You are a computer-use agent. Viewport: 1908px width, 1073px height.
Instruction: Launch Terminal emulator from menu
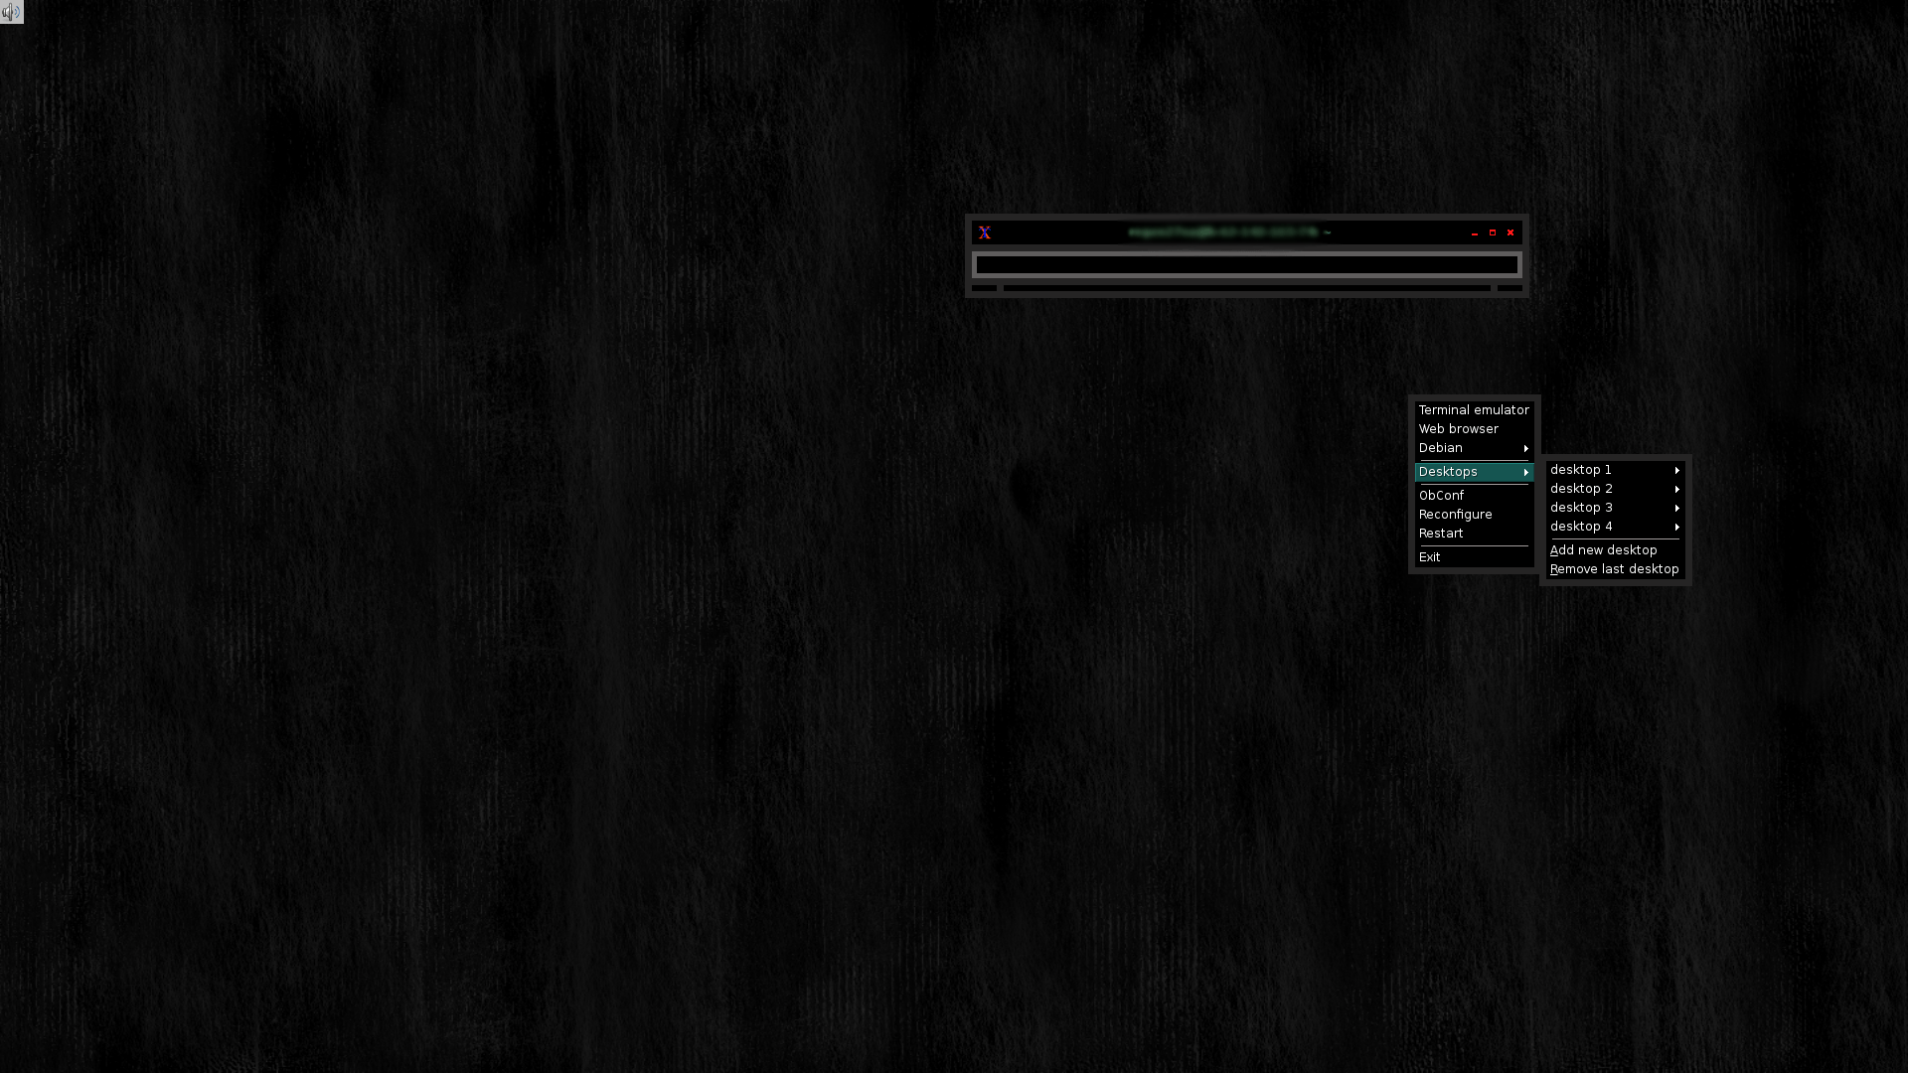[x=1474, y=410]
